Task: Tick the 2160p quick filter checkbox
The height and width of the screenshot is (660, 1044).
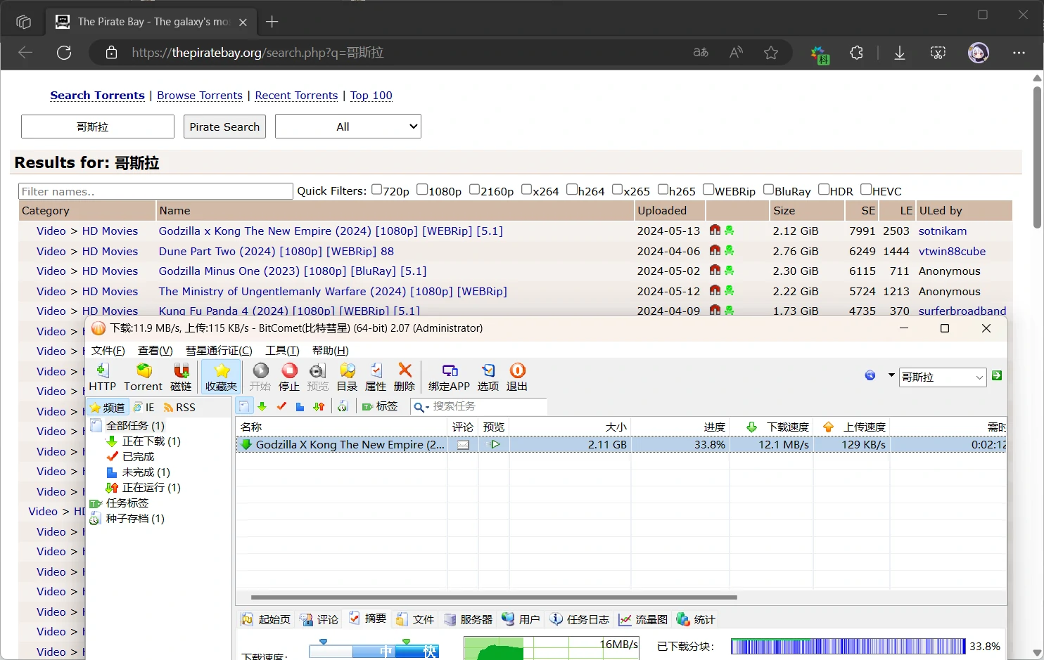Action: tap(475, 190)
